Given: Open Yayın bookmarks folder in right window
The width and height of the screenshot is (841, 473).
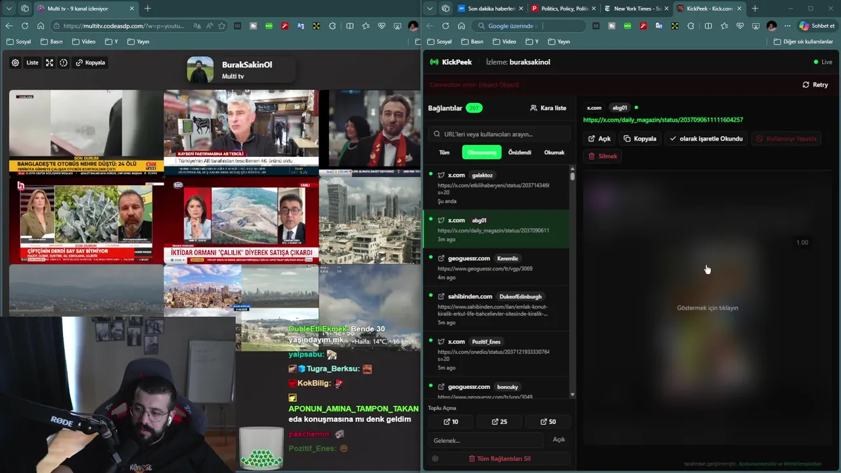Looking at the screenshot, I should [x=558, y=41].
